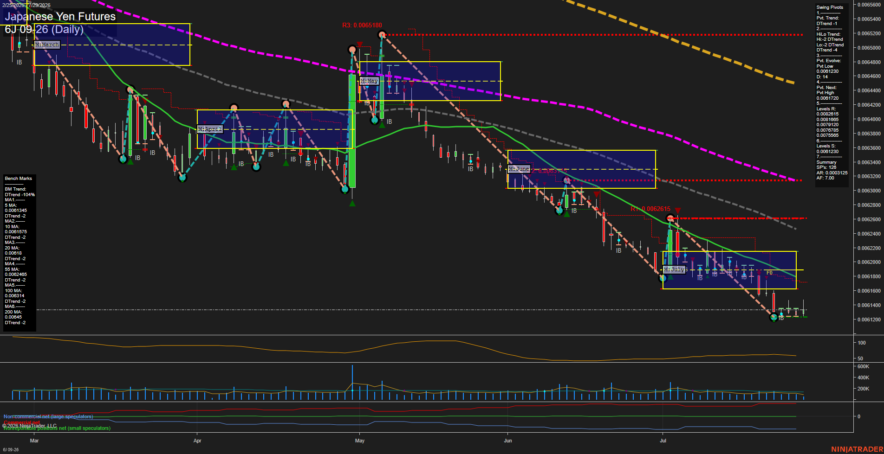The image size is (884, 454).
Task: Click the '200K' volume axis label
Action: point(863,389)
